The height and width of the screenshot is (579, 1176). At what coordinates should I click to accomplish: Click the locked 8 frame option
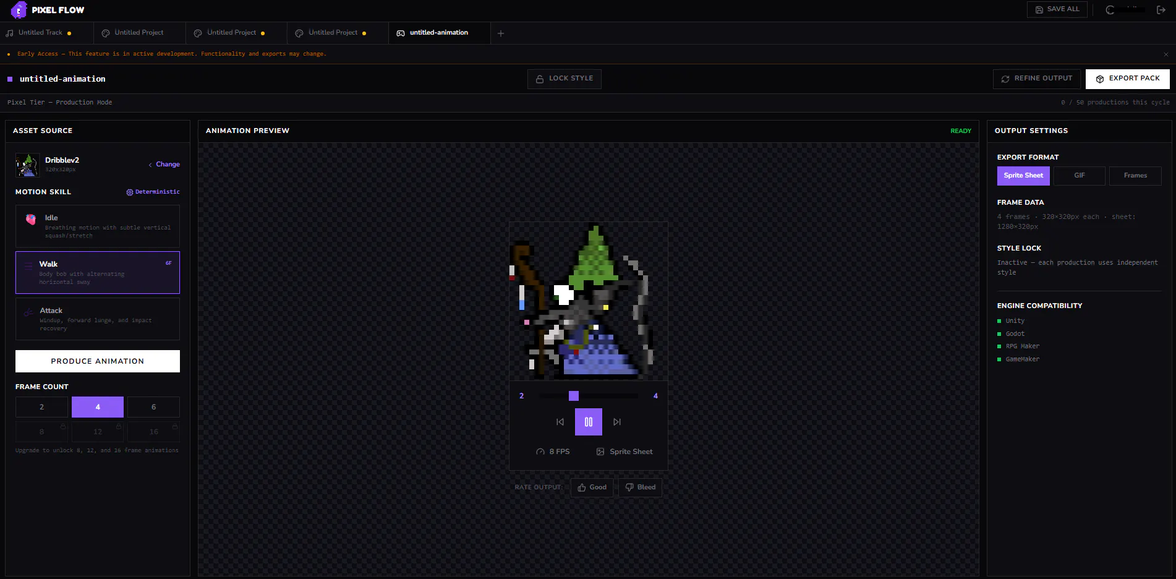[x=41, y=432]
